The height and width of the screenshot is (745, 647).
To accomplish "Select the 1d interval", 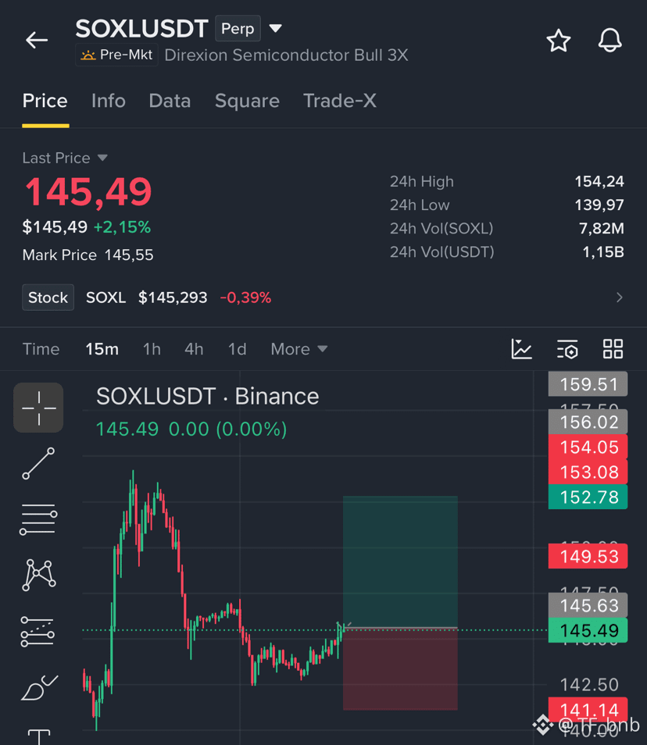I will point(238,349).
